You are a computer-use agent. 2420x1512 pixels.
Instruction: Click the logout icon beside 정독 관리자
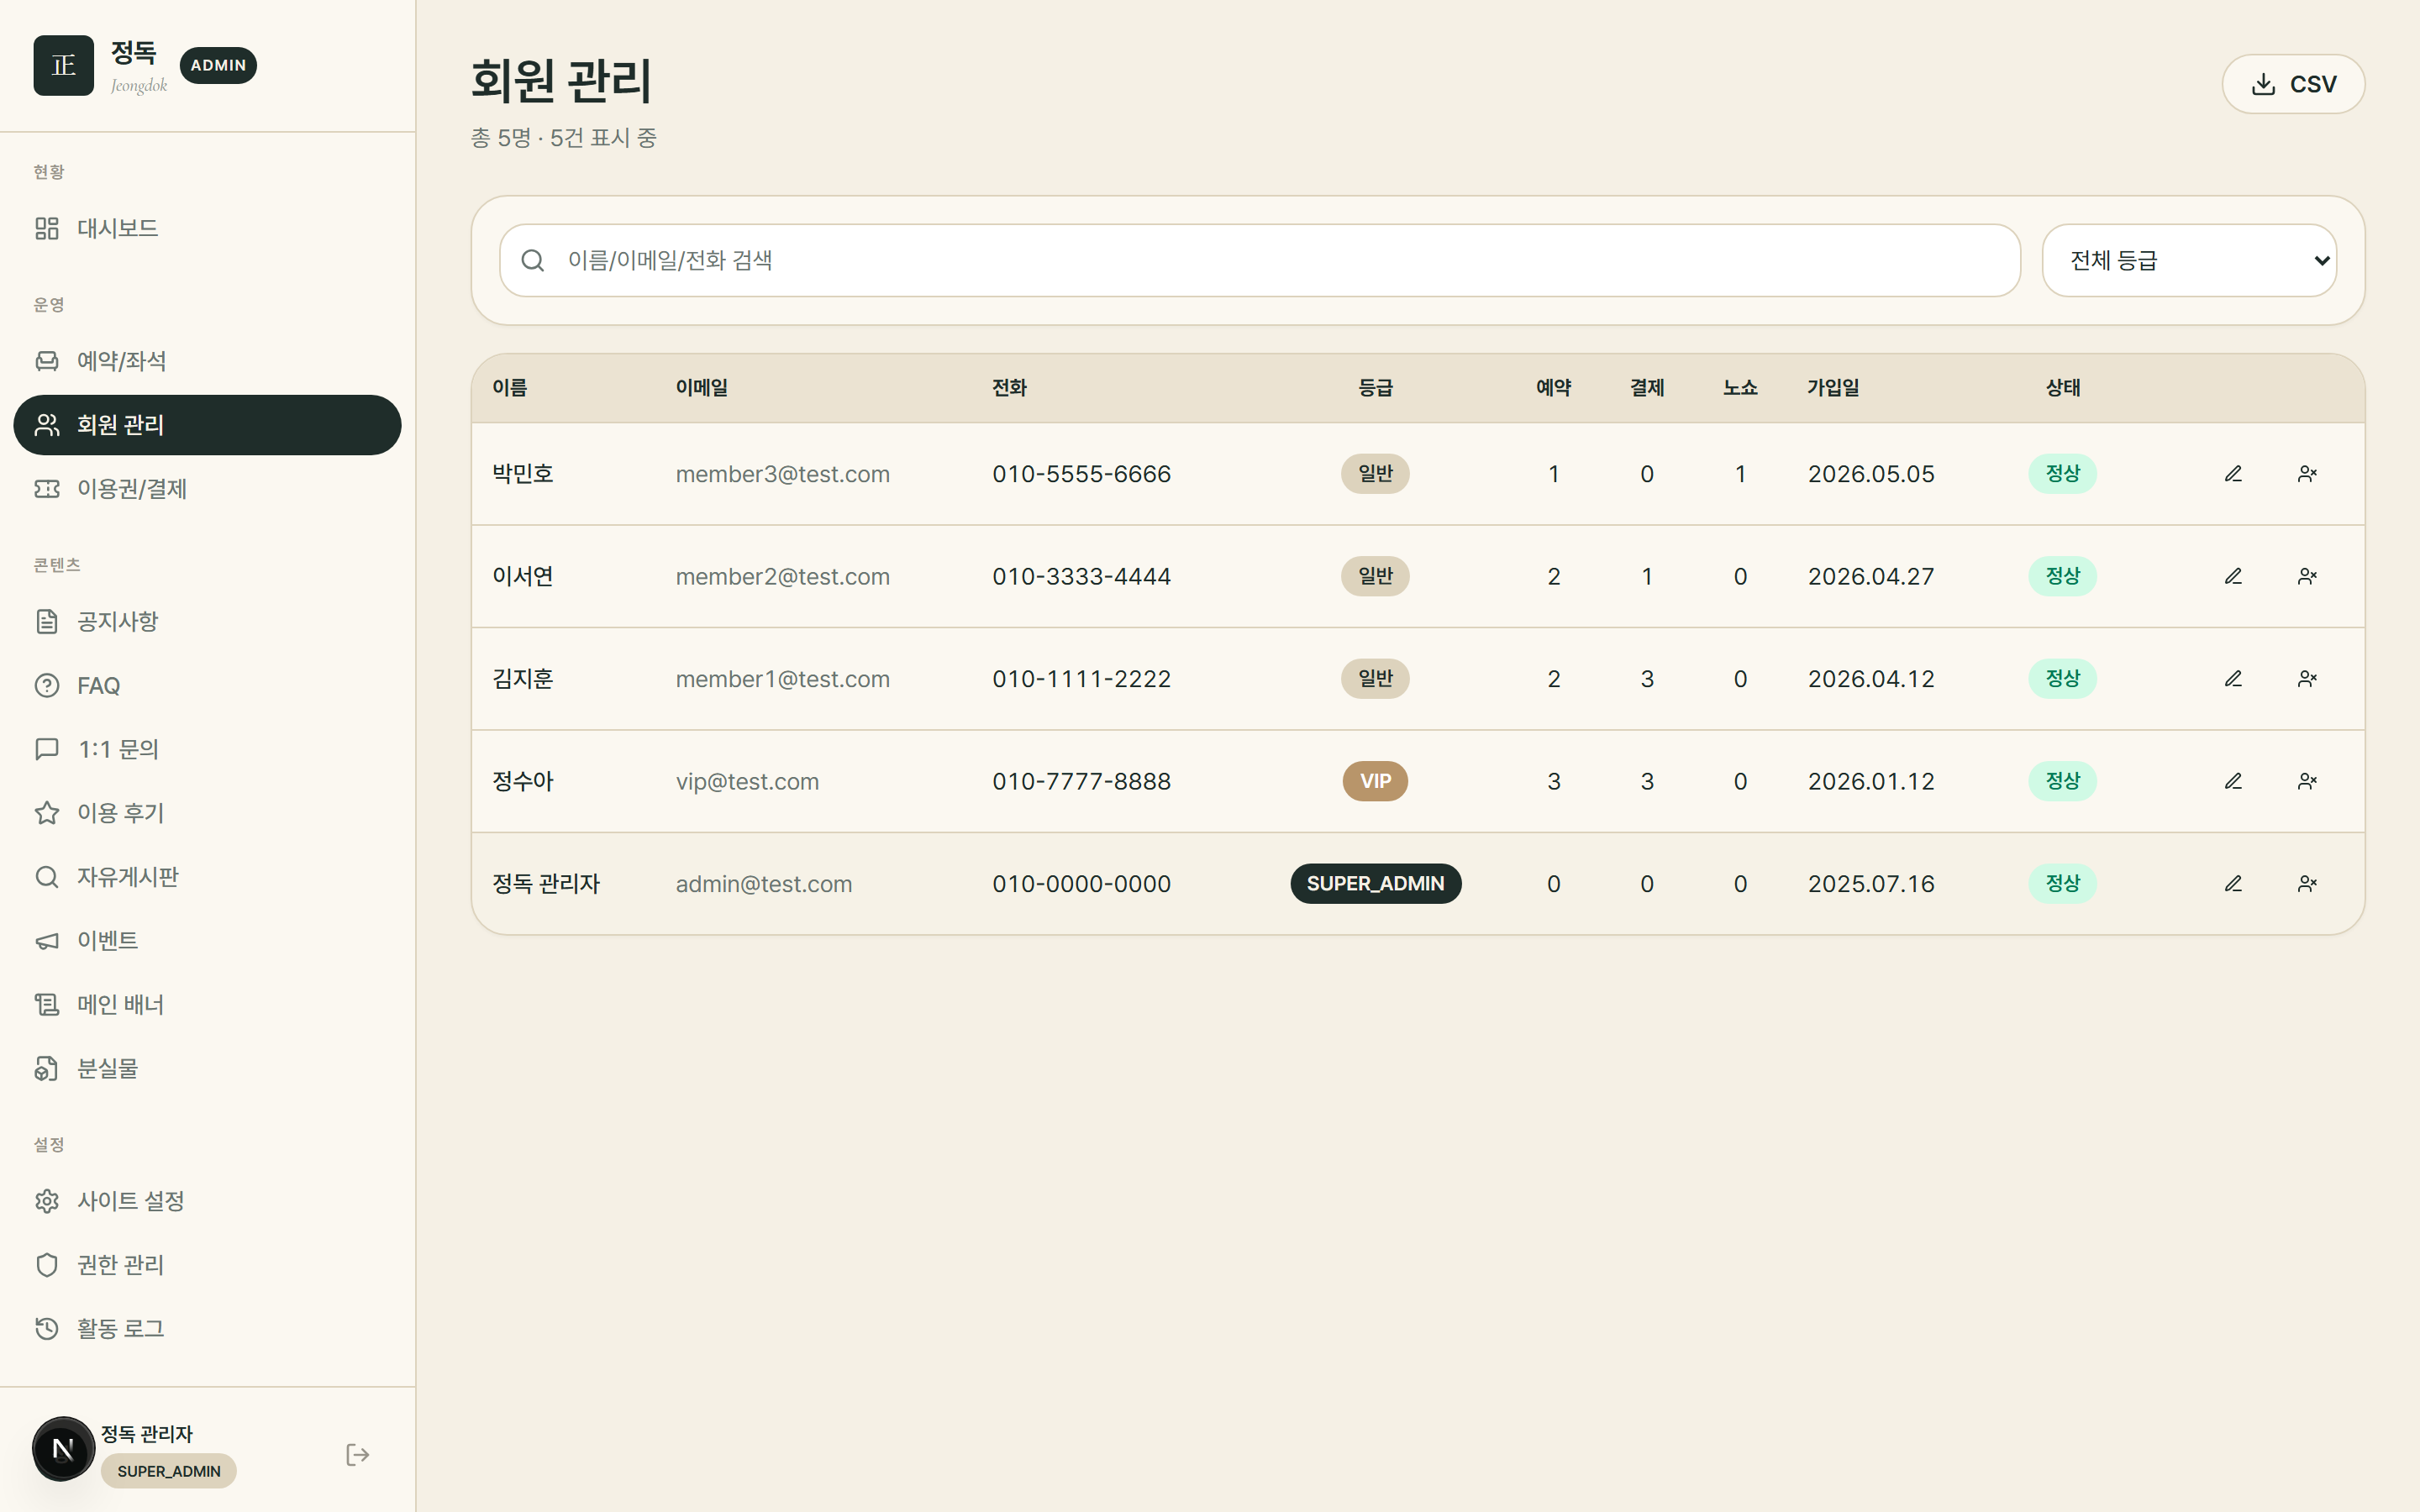click(358, 1455)
